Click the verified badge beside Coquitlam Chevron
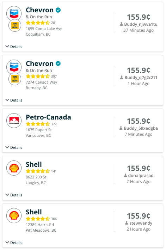 (58, 10)
